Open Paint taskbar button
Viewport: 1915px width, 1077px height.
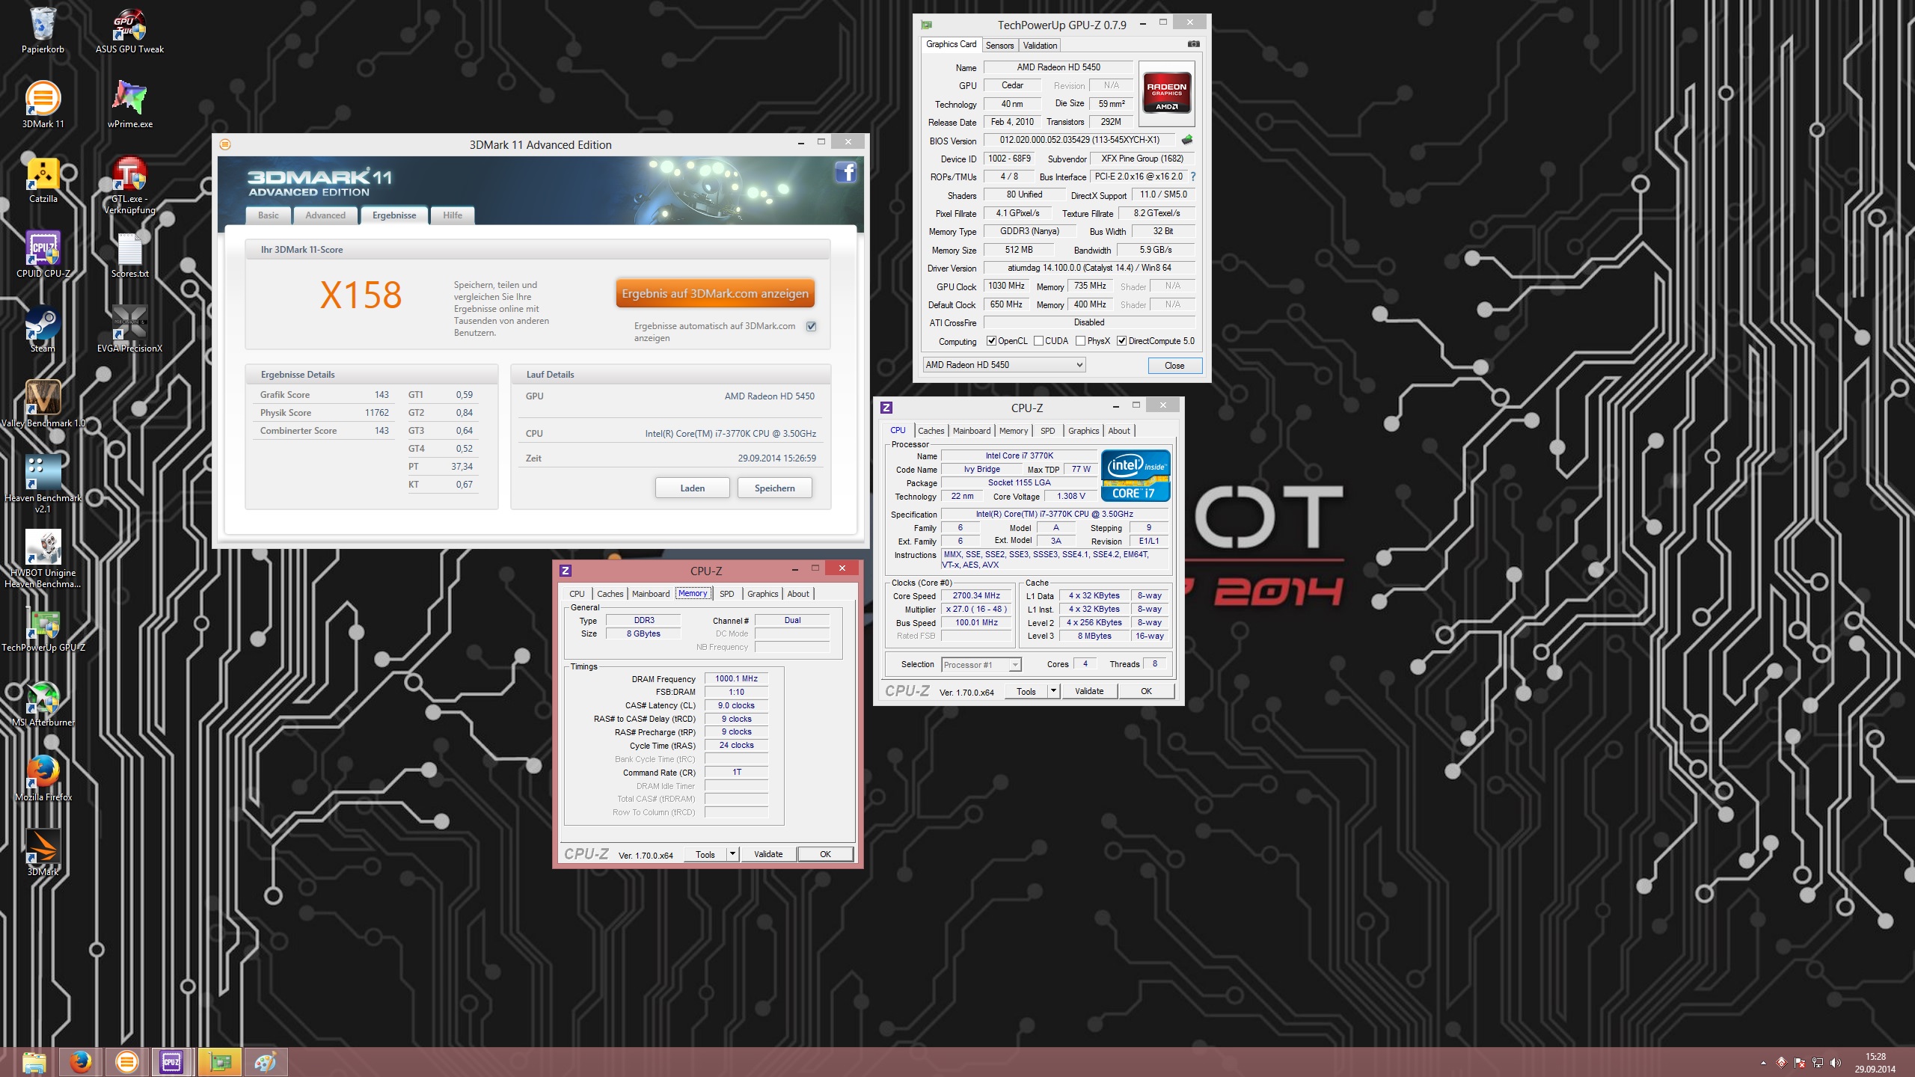(x=266, y=1062)
